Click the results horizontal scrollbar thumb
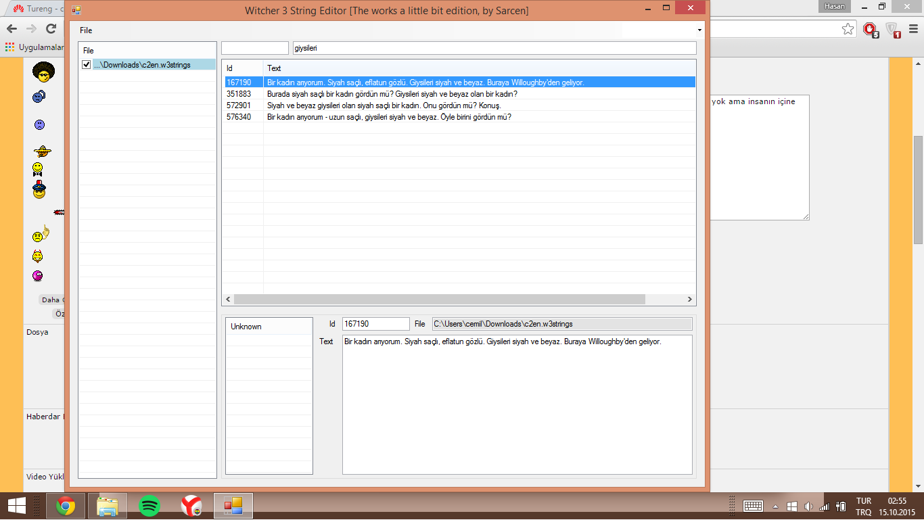This screenshot has height=520, width=924. coord(440,300)
